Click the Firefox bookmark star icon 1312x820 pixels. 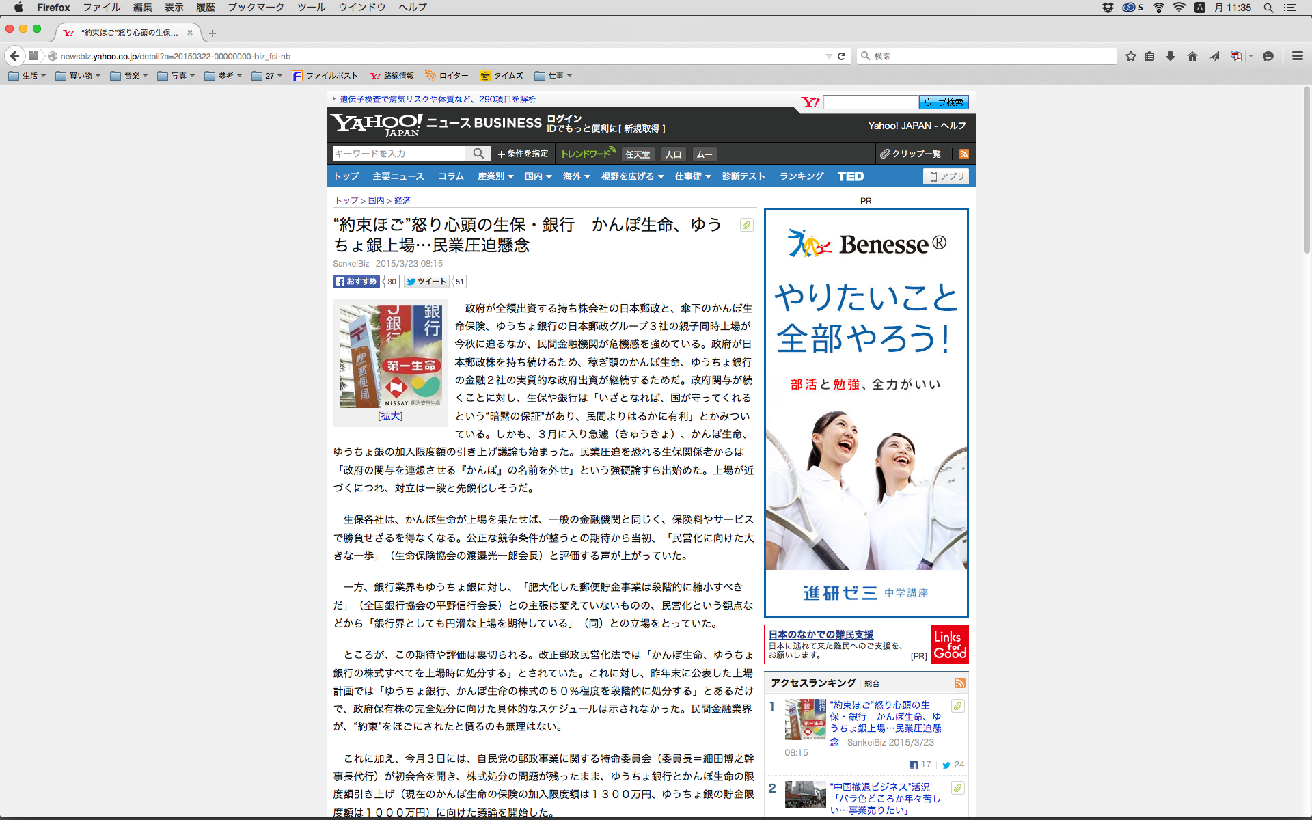coord(1131,56)
